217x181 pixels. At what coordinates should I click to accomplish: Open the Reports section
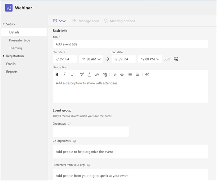click(12, 72)
